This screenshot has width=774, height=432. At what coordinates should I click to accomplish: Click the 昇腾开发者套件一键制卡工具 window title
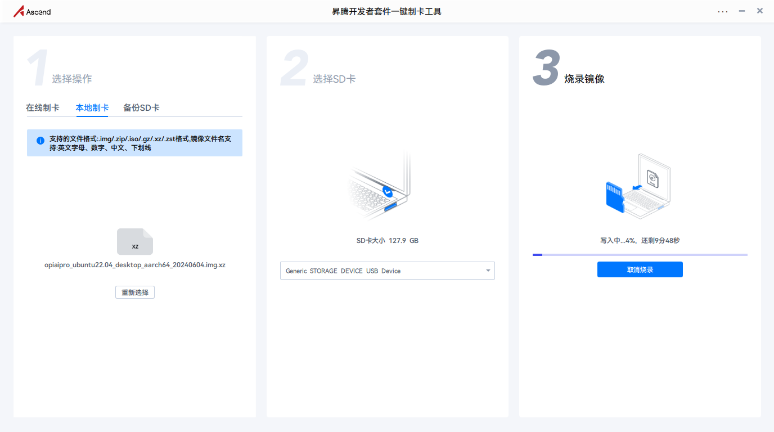pos(387,11)
